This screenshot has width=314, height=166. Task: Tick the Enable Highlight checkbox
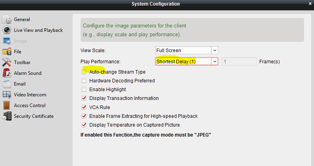tap(84, 90)
